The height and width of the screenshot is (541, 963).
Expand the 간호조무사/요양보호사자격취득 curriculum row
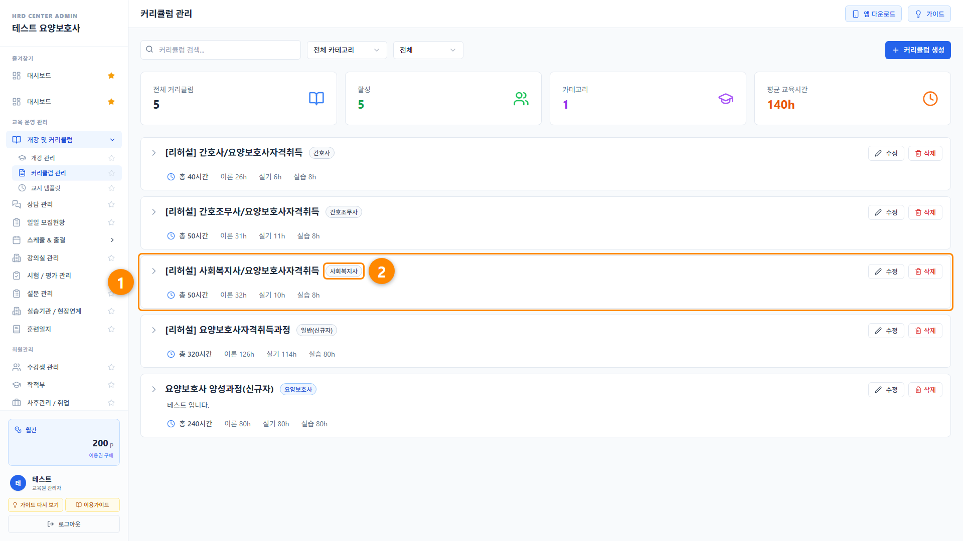point(154,212)
